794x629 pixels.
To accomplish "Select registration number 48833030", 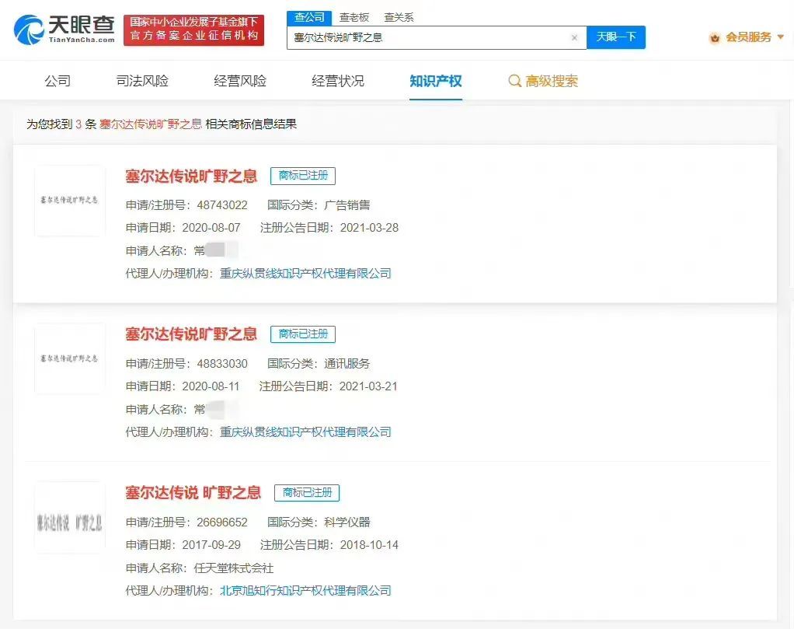I will 222,364.
